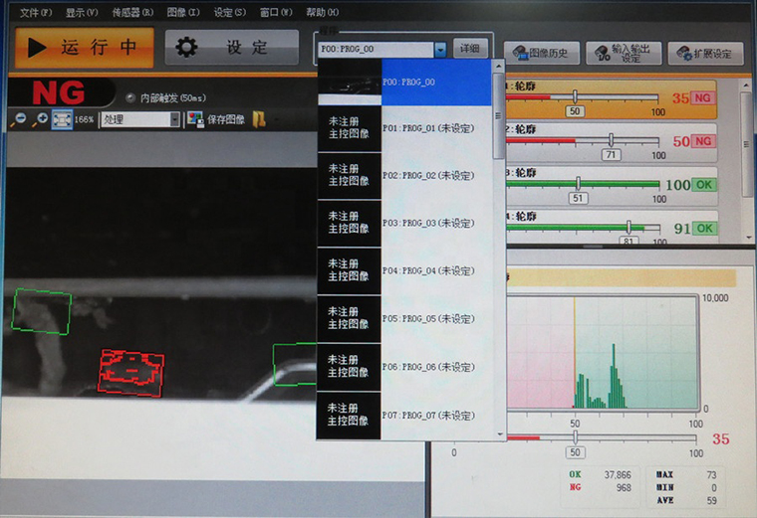Click the tool list scroll up arrow
This screenshot has height=518, width=757.
click(x=746, y=86)
